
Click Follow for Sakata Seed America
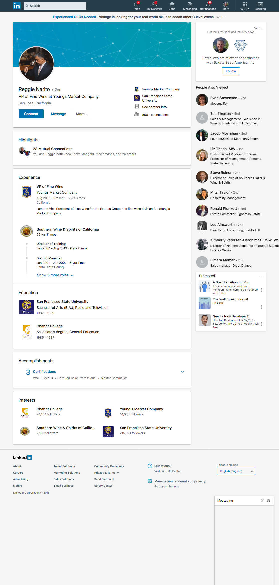231,71
